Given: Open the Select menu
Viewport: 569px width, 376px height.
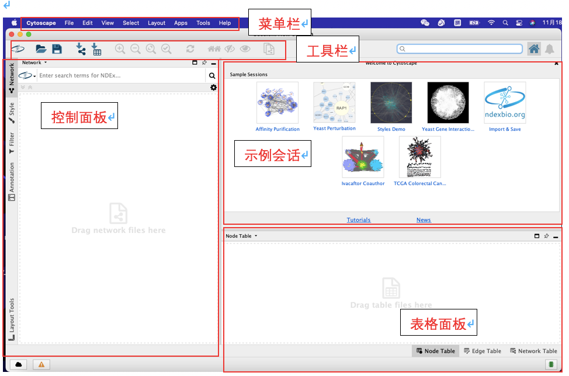Looking at the screenshot, I should (x=131, y=23).
